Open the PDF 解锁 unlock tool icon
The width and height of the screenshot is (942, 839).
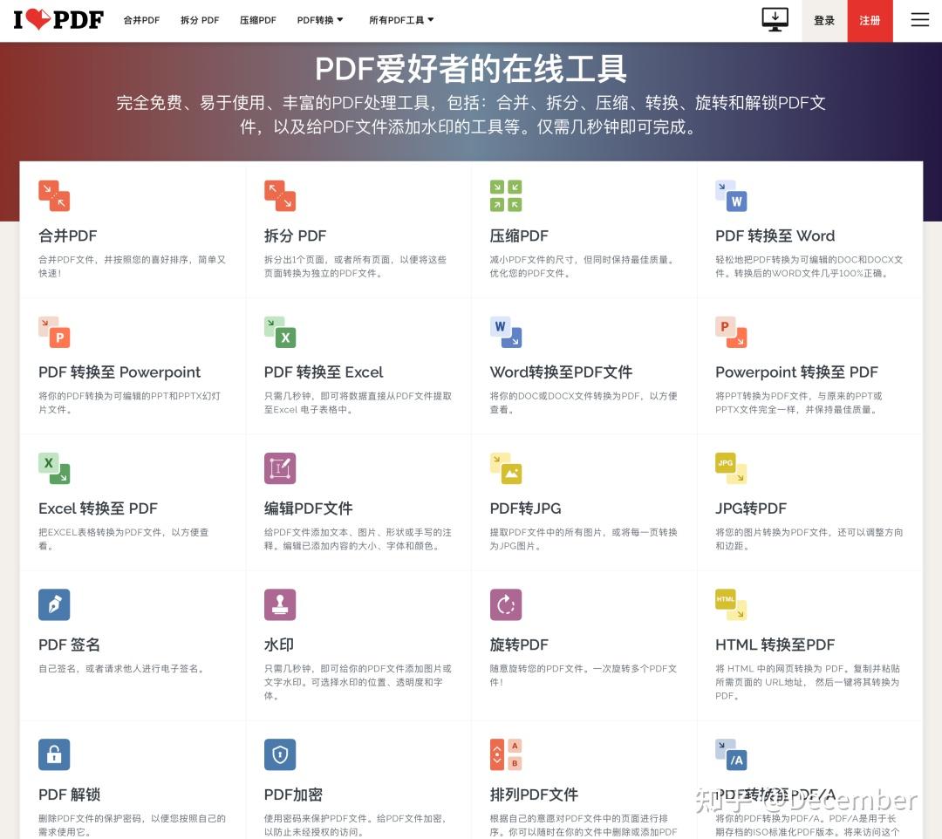54,754
